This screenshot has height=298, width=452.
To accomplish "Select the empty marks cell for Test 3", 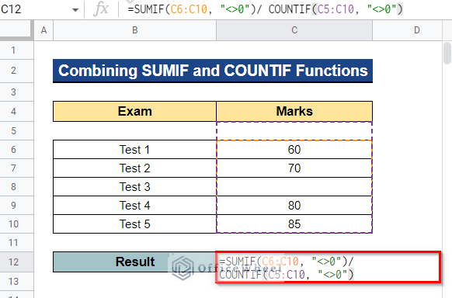I will (x=294, y=187).
